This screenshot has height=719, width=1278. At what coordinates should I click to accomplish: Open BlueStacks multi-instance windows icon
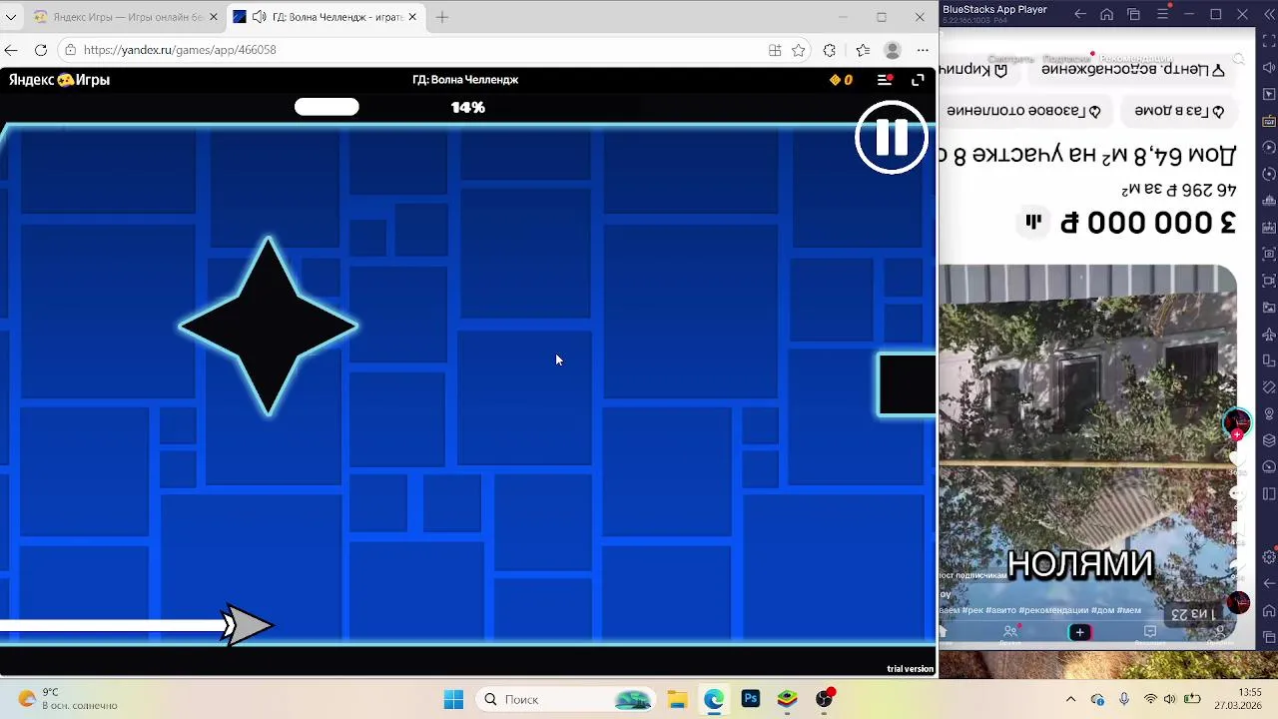coord(1133,14)
